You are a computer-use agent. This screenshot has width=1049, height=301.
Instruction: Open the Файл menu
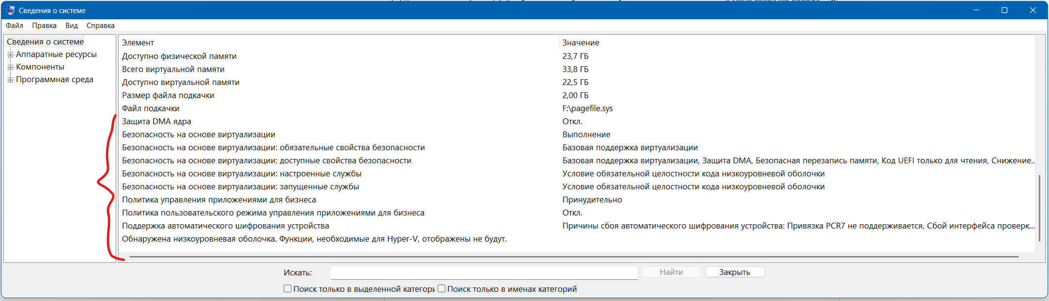pyautogui.click(x=15, y=26)
